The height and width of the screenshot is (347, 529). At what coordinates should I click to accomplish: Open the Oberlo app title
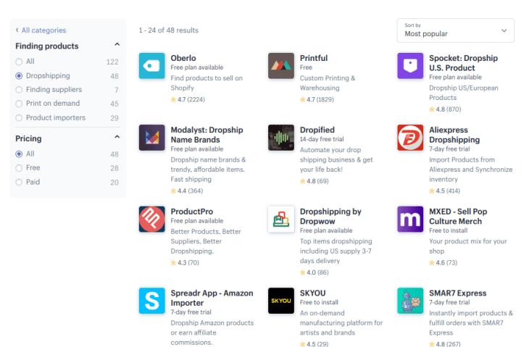pos(183,58)
